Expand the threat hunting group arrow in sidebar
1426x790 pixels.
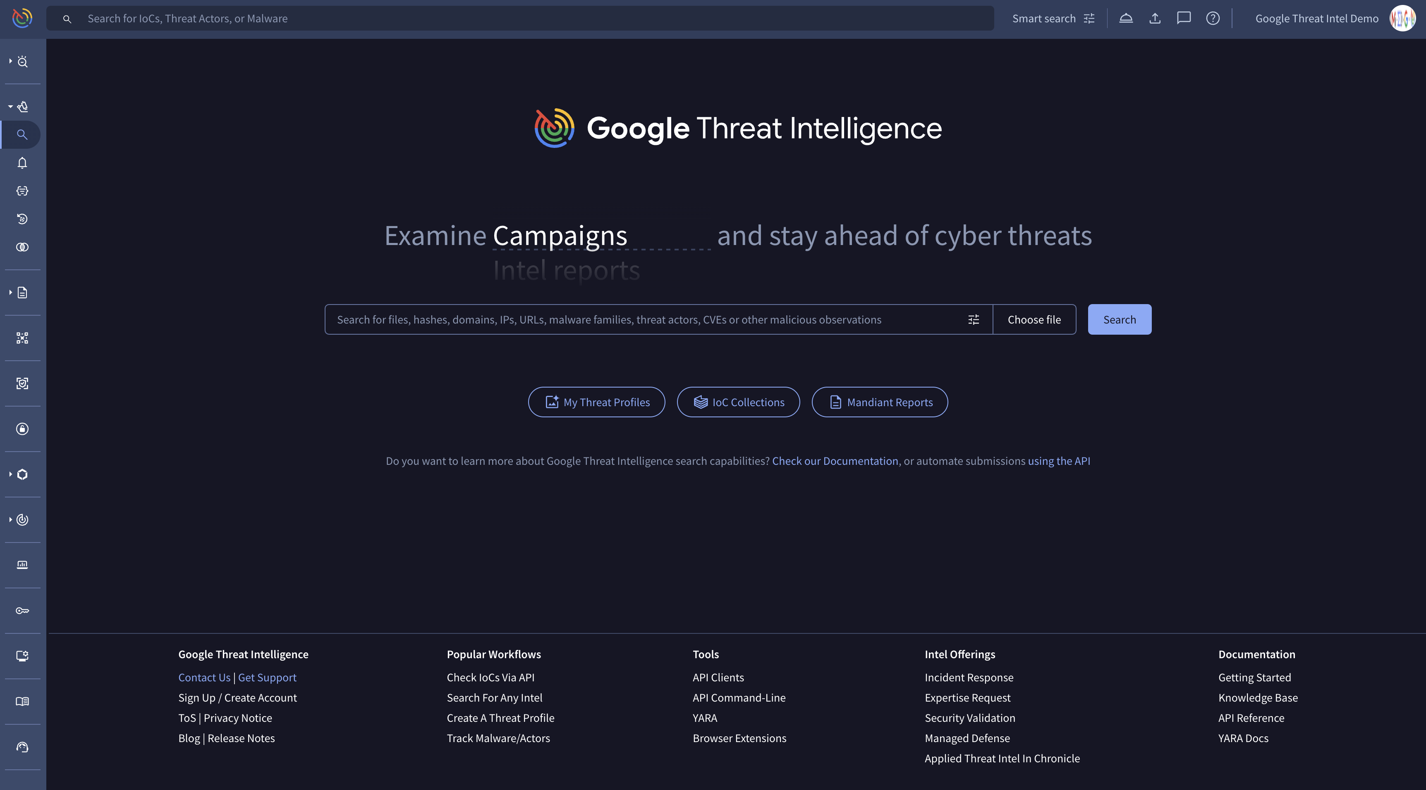pyautogui.click(x=10, y=61)
